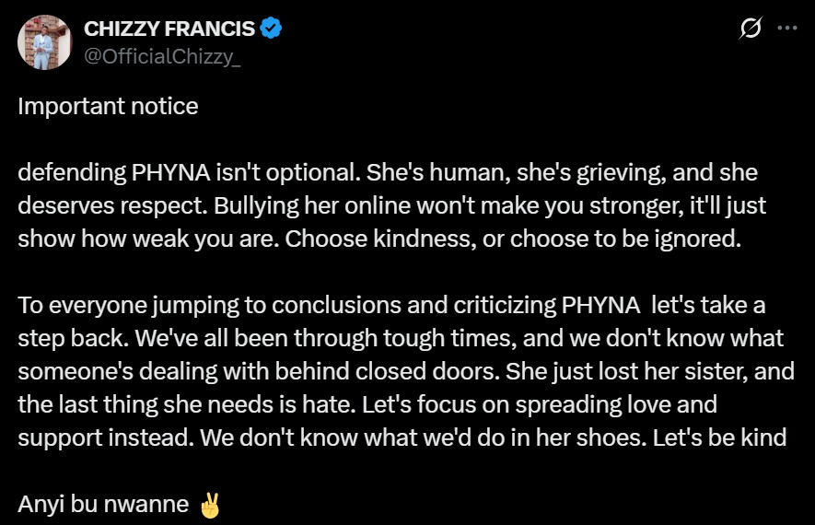Open the three-dot more options menu
This screenshot has width=815, height=525.
(x=786, y=29)
